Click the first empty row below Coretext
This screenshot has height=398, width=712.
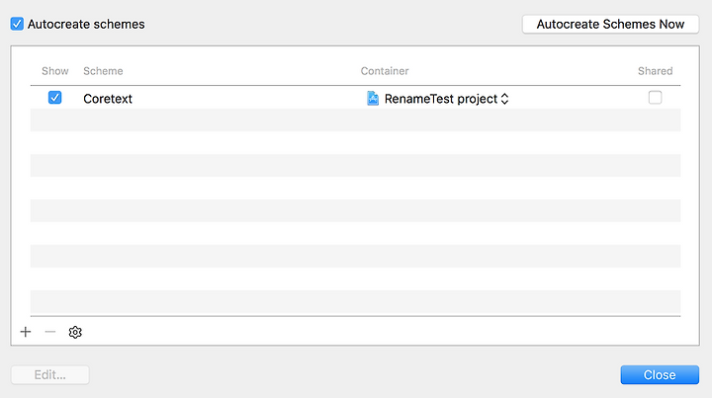pos(355,120)
